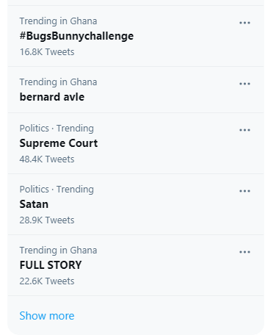276x335 pixels.
Task: Open more options for Satan trend
Action: [x=244, y=191]
